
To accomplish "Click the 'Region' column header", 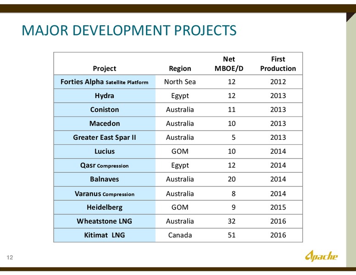I will click(180, 68).
